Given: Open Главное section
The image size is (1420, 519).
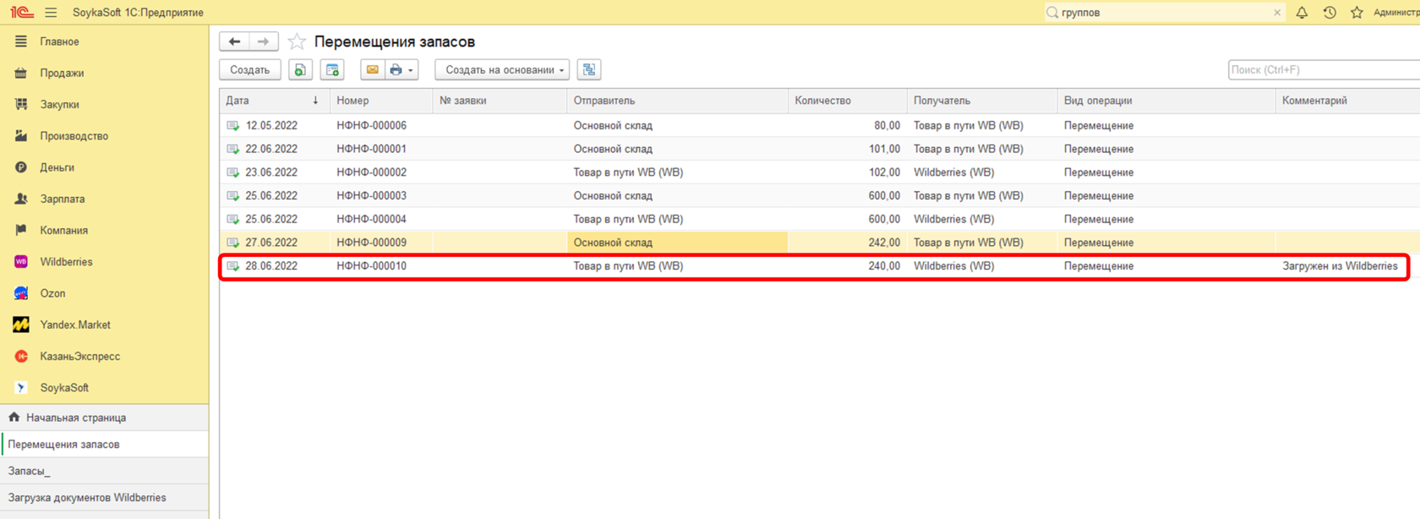Looking at the screenshot, I should [x=59, y=41].
